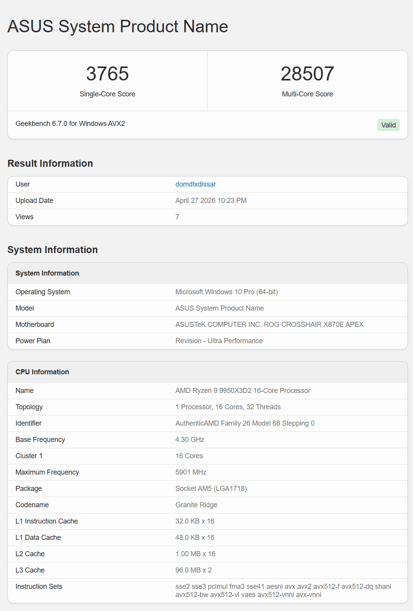Click the Power Plan row label
The height and width of the screenshot is (611, 413).
(x=33, y=341)
